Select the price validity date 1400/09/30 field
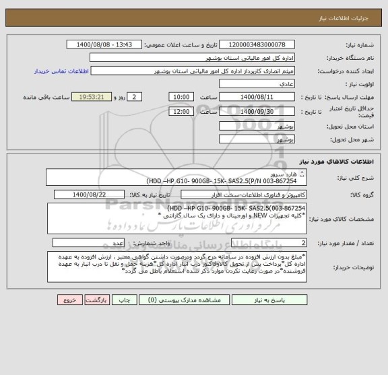The height and width of the screenshot is (375, 388). [x=257, y=111]
